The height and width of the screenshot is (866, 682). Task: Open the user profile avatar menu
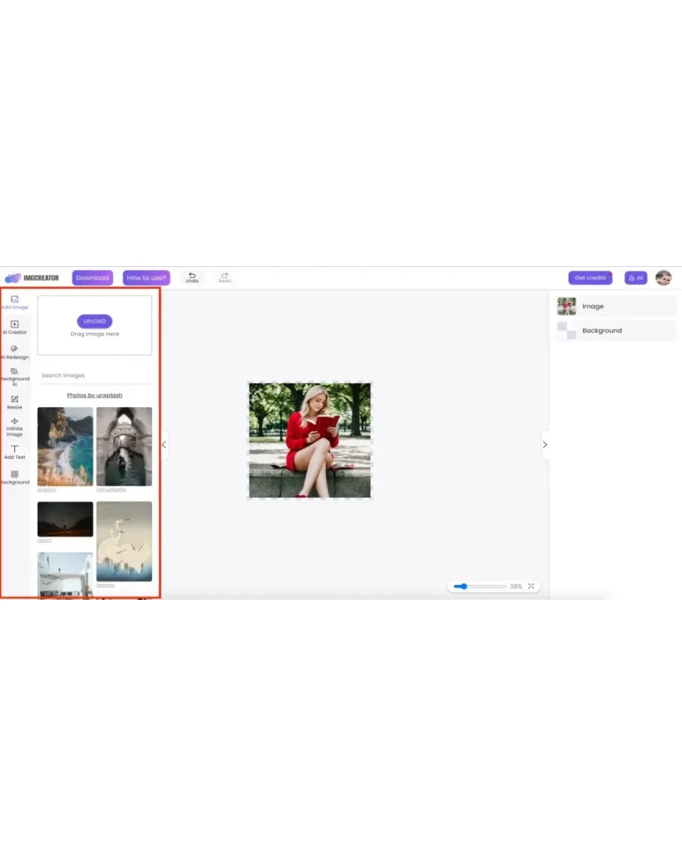pyautogui.click(x=663, y=278)
